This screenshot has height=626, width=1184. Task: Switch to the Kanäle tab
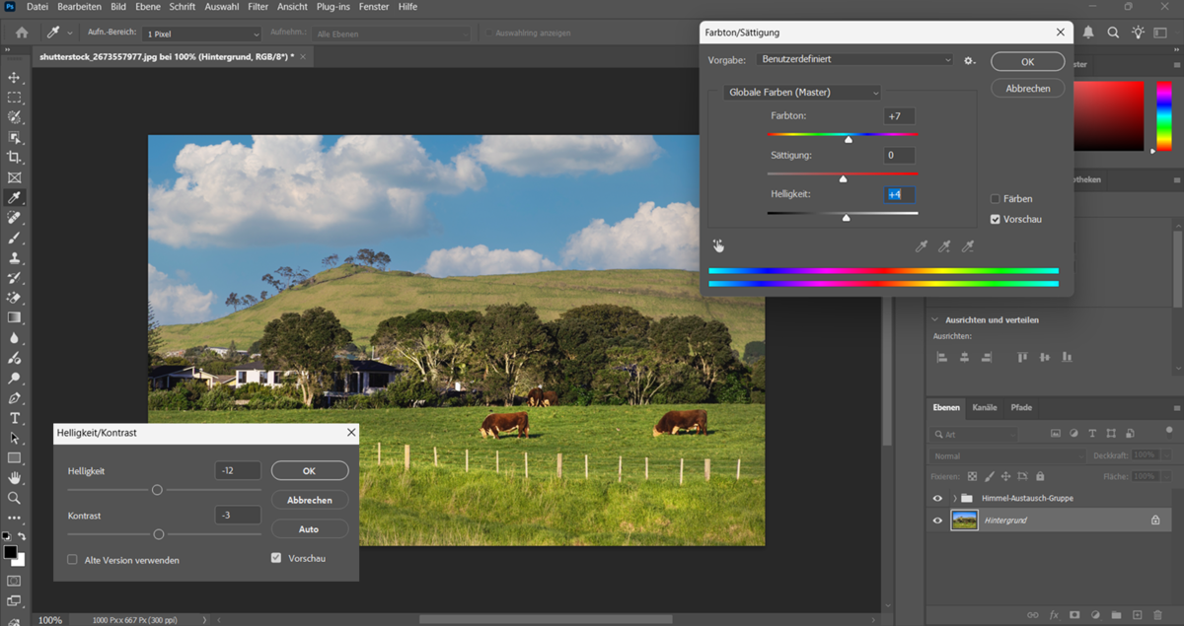(984, 407)
